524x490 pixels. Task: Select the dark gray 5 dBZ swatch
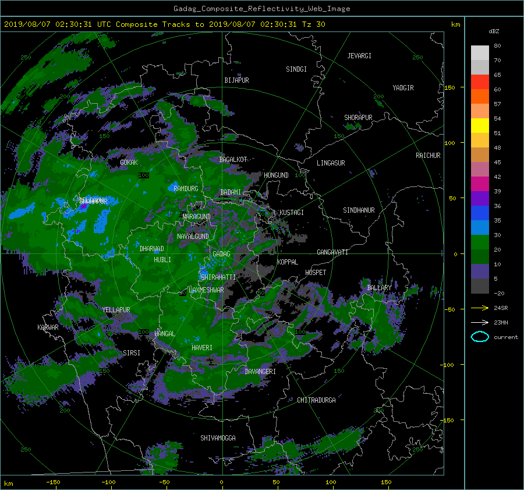tap(480, 285)
